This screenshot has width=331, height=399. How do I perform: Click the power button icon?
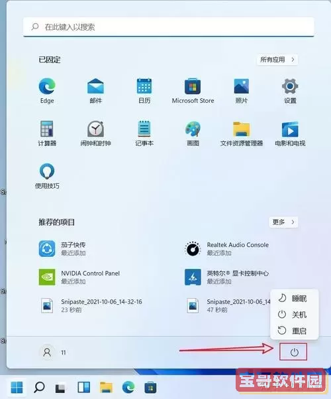pos(294,352)
